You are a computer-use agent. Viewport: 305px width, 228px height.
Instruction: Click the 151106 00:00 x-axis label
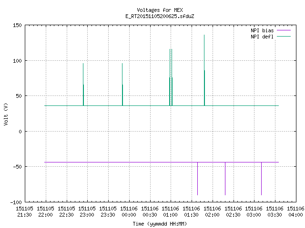point(129,212)
